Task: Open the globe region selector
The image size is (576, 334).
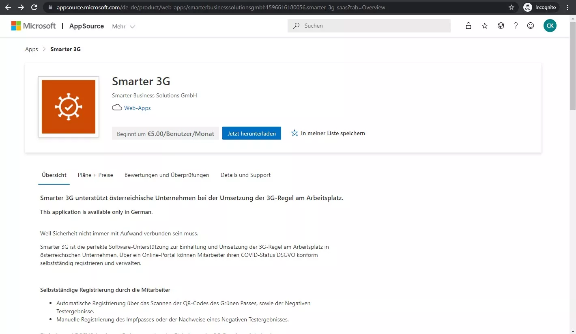Action: coord(501,26)
